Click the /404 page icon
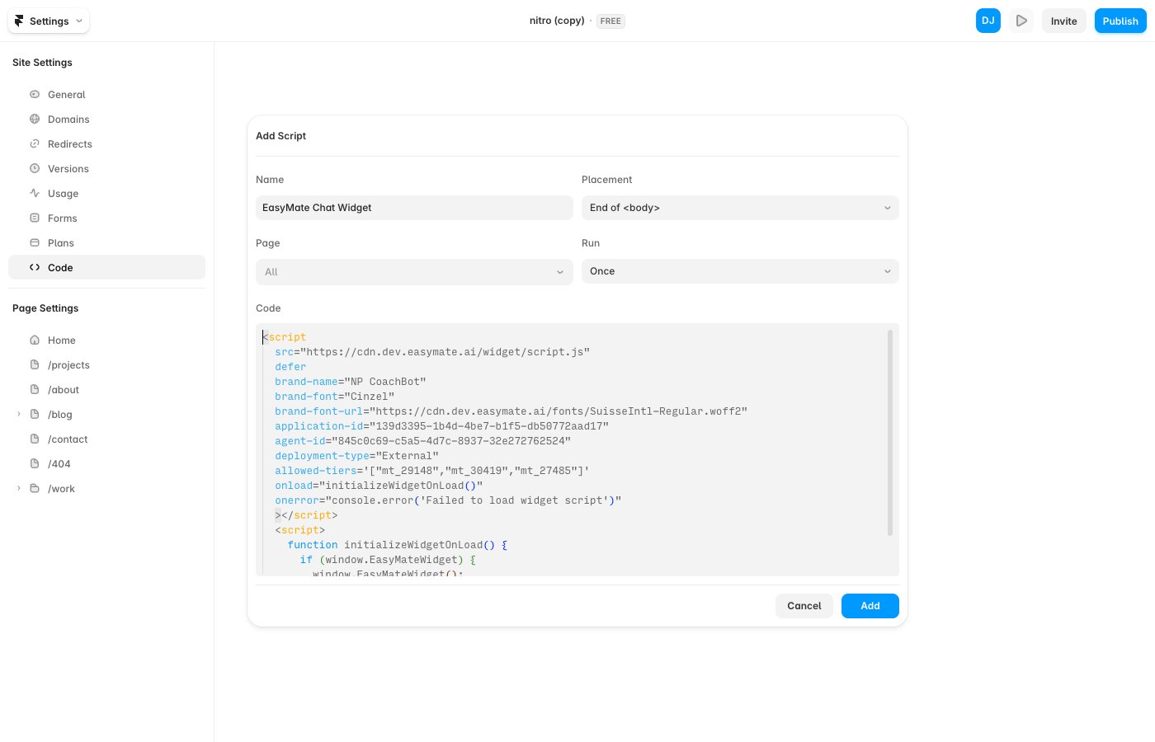 [35, 463]
